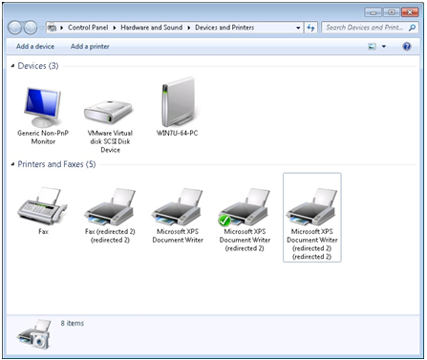427x360 pixels.
Task: Minimize the Devices and Printers window
Action: tap(374, 12)
